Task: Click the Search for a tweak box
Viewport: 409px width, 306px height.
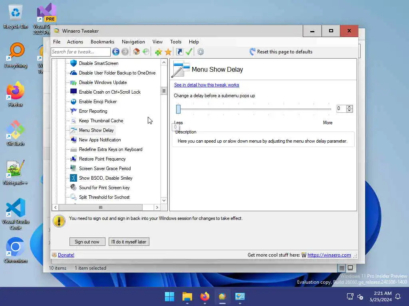Action: [80, 52]
